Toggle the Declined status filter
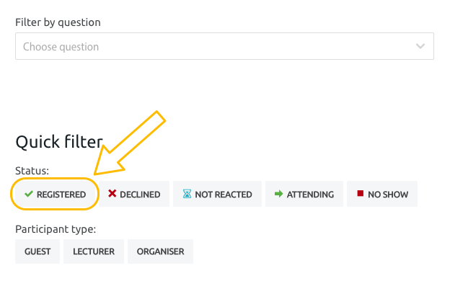 pyautogui.click(x=135, y=195)
